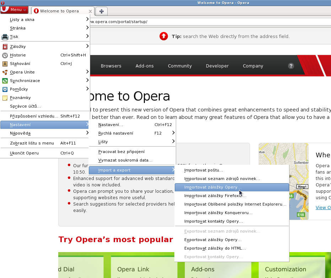Expand the Tisk submenu arrow

click(87, 36)
